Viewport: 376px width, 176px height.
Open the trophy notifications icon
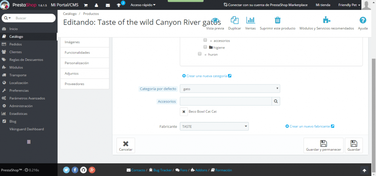click(119, 5)
